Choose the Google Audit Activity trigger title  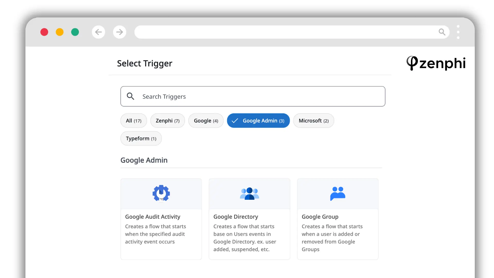(x=153, y=217)
